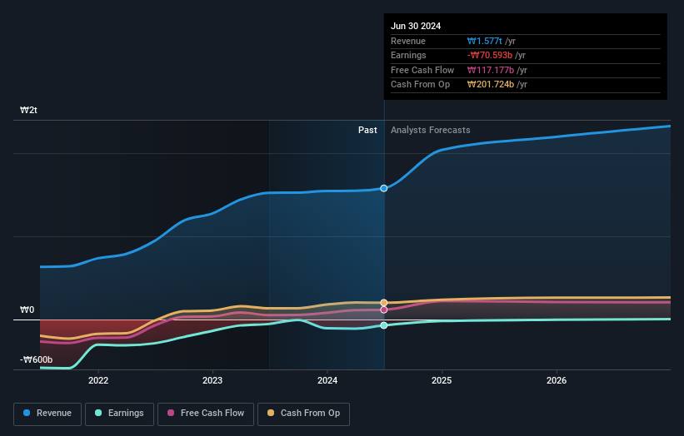Screen dimensions: 684x436
Task: Click the ₩2t y-axis label
Action: [x=28, y=110]
